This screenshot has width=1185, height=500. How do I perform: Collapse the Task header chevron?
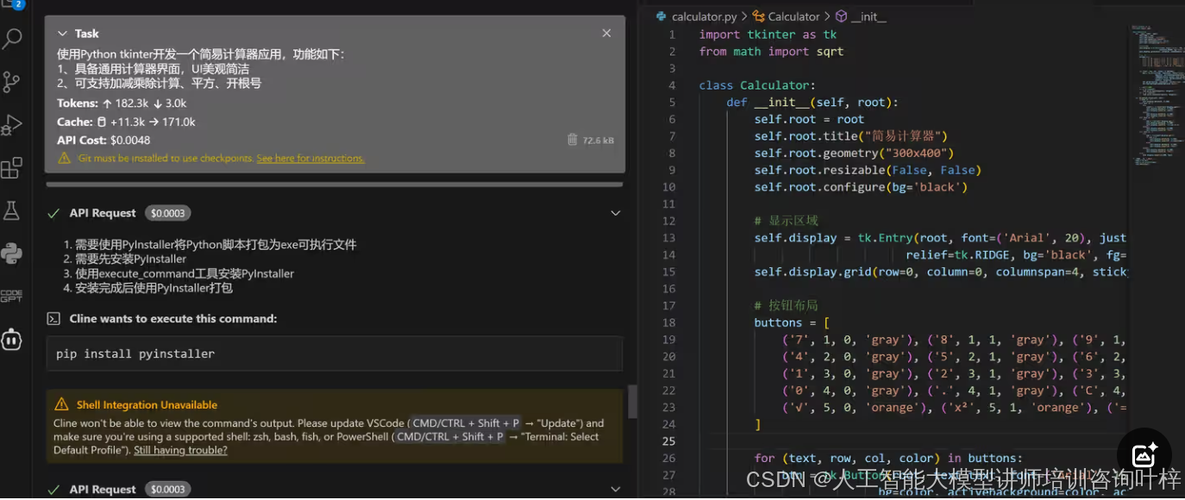pyautogui.click(x=62, y=34)
